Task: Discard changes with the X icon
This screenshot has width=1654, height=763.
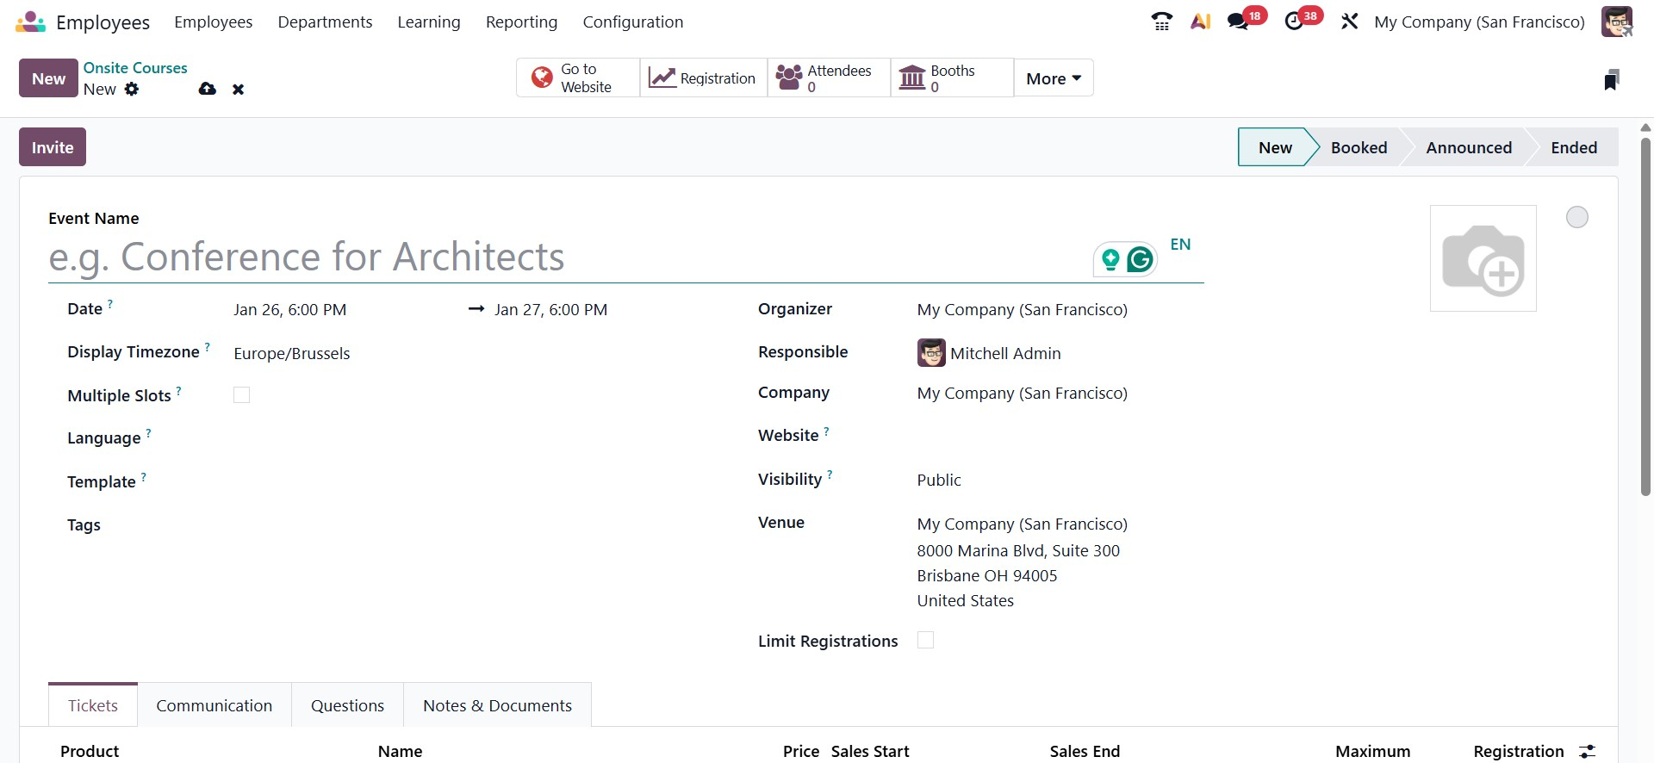Action: coord(239,89)
